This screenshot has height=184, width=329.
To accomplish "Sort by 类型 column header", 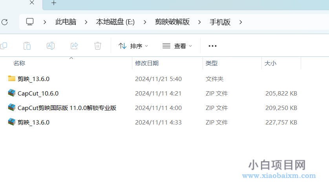I will (x=212, y=63).
